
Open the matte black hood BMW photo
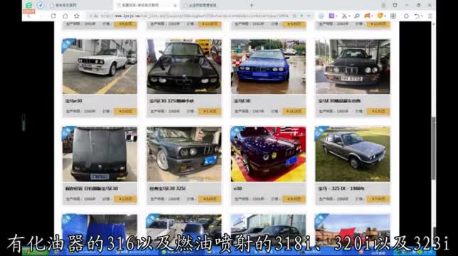[100, 154]
